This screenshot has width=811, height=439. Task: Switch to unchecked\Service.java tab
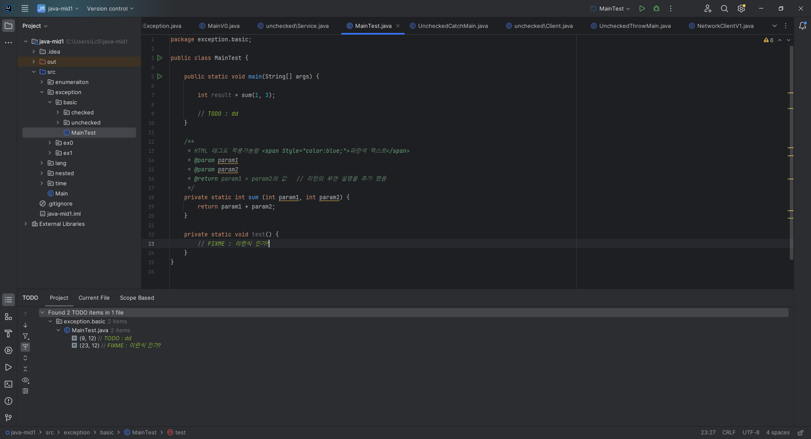pos(293,26)
